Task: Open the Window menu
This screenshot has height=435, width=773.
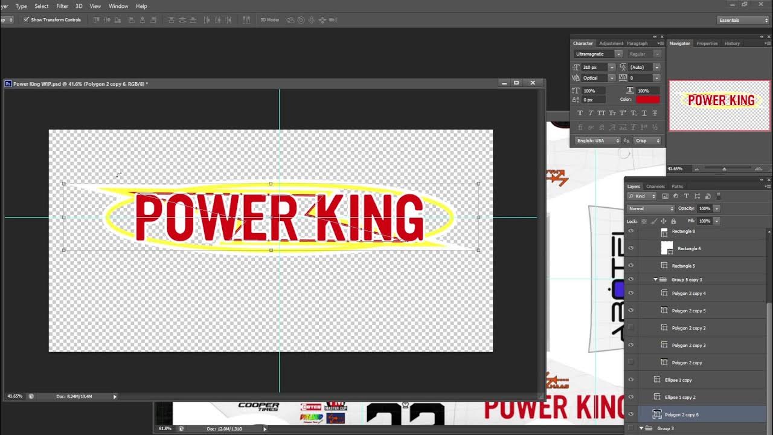Action: pyautogui.click(x=118, y=6)
